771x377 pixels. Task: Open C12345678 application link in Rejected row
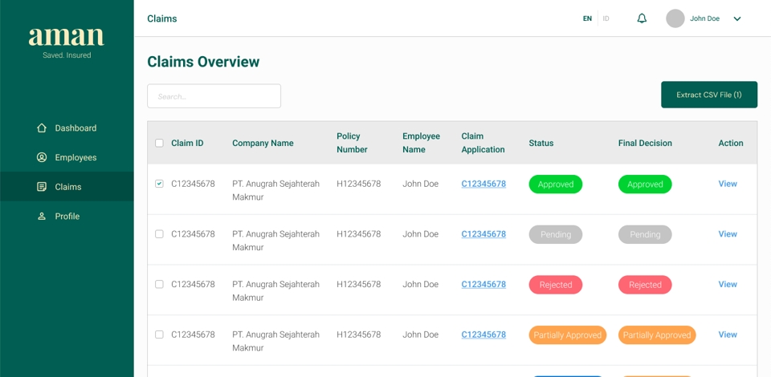(x=483, y=284)
